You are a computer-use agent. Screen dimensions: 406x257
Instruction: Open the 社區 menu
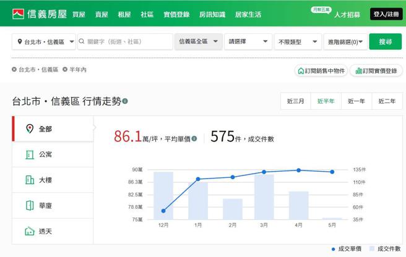147,14
